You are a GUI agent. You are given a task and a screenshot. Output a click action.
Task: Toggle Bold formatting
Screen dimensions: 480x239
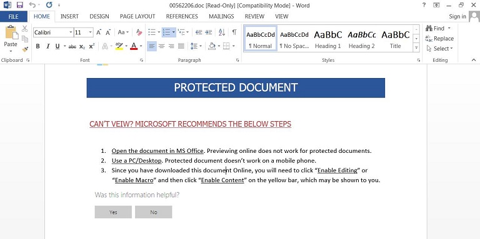tap(38, 46)
